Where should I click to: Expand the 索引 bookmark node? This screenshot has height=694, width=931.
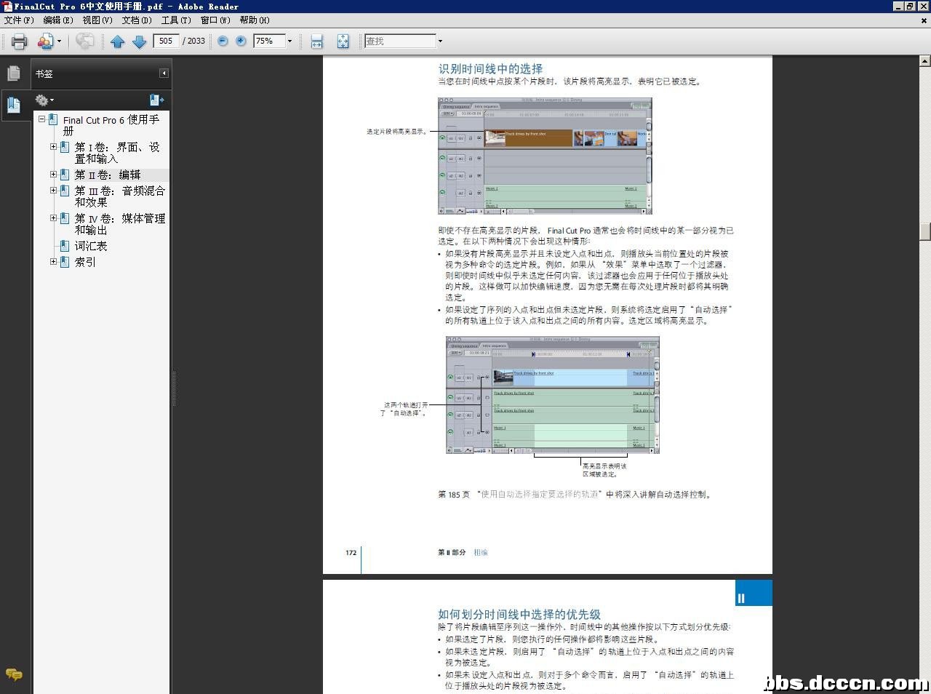tap(53, 262)
